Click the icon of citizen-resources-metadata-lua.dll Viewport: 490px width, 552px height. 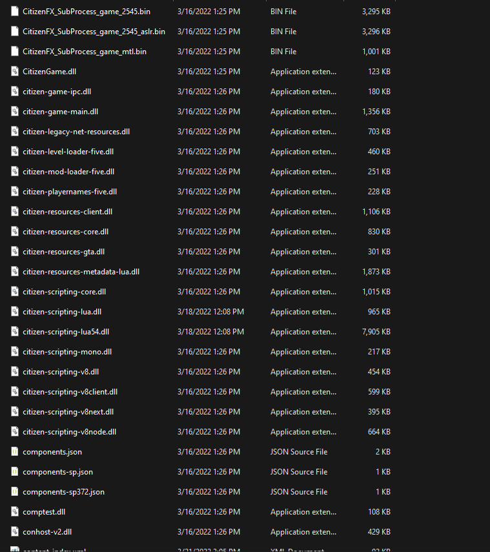[15, 271]
